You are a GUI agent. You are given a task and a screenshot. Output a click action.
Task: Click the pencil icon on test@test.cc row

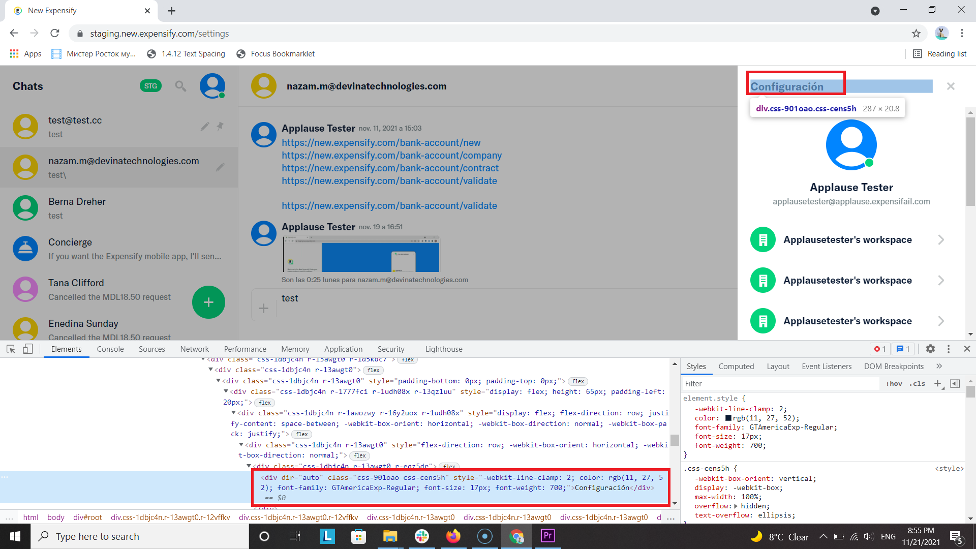(205, 126)
